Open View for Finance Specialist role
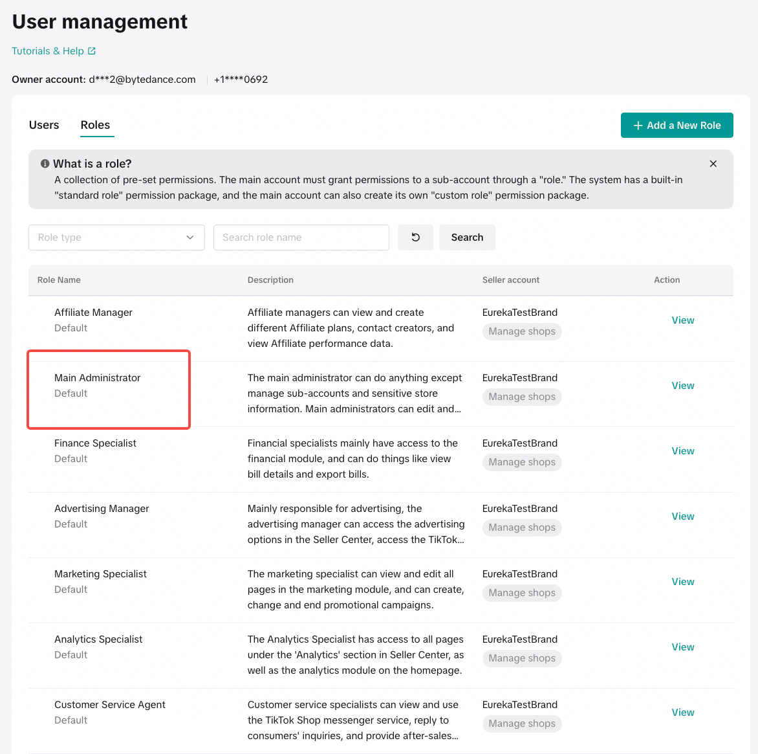Viewport: 758px width, 754px height. point(682,450)
